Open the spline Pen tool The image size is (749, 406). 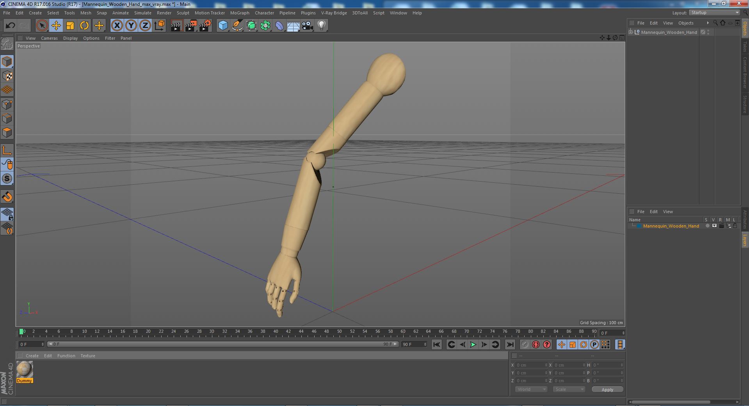click(x=237, y=26)
